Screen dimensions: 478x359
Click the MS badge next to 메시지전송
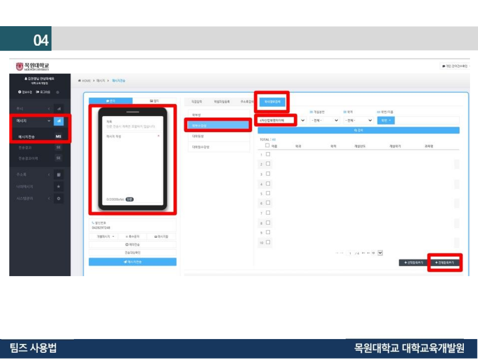point(58,137)
